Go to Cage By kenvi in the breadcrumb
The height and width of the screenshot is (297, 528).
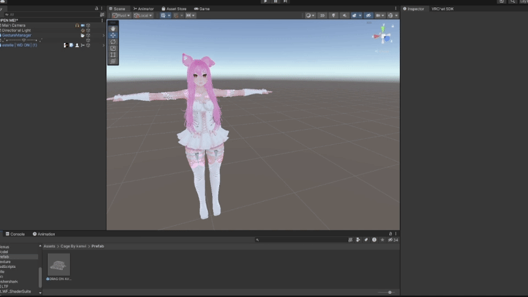(x=73, y=246)
